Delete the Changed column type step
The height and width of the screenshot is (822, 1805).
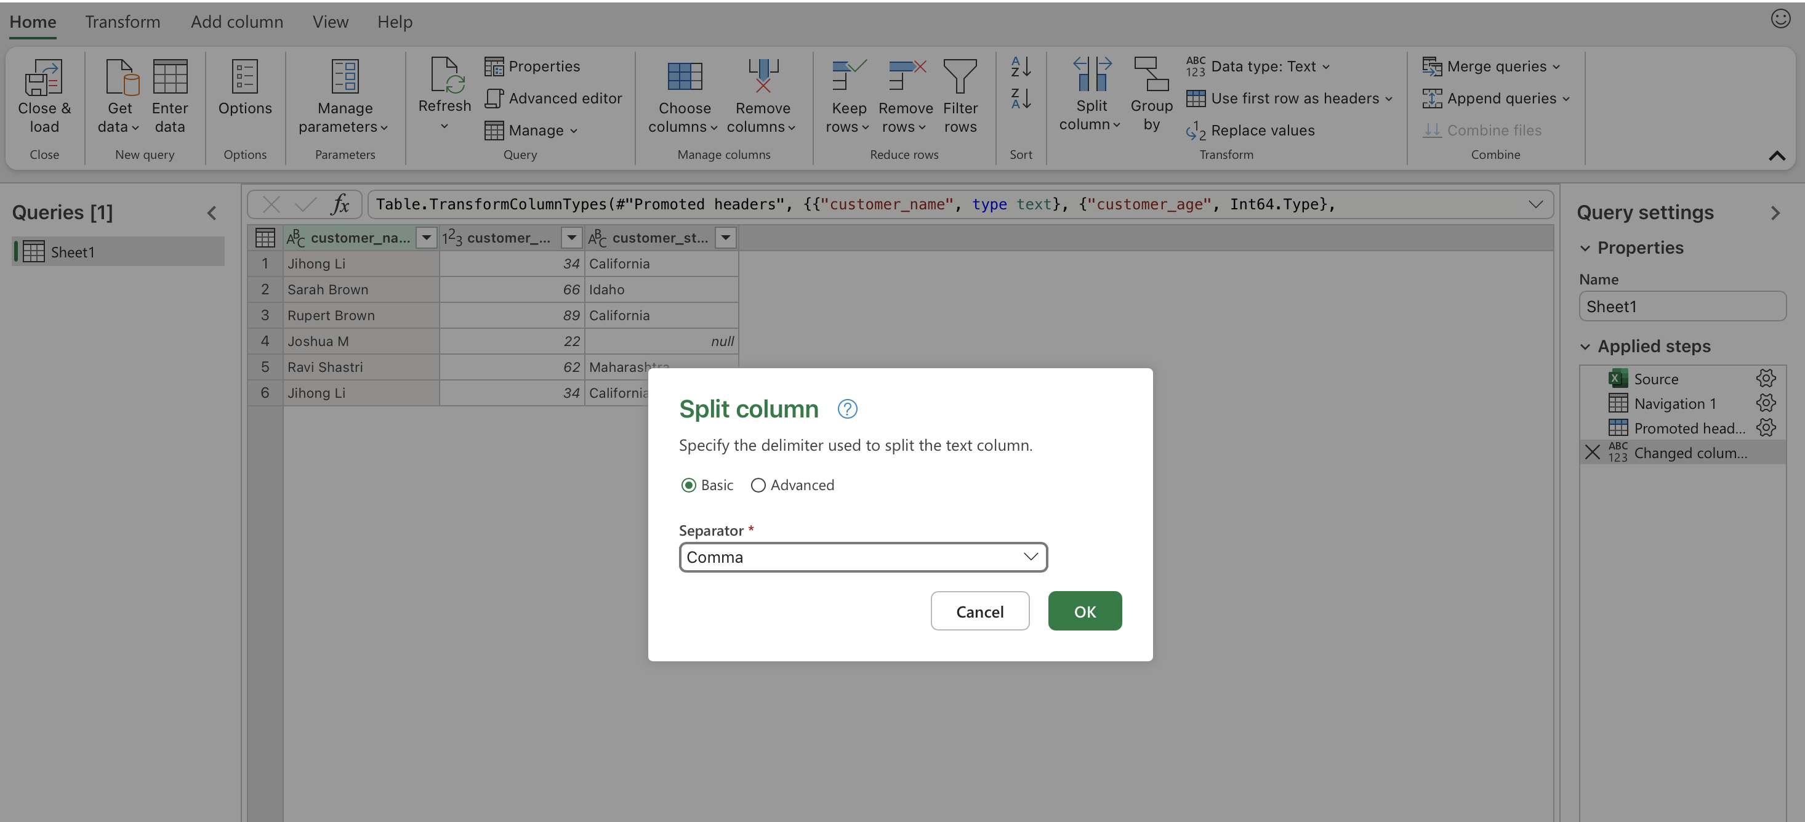1592,452
